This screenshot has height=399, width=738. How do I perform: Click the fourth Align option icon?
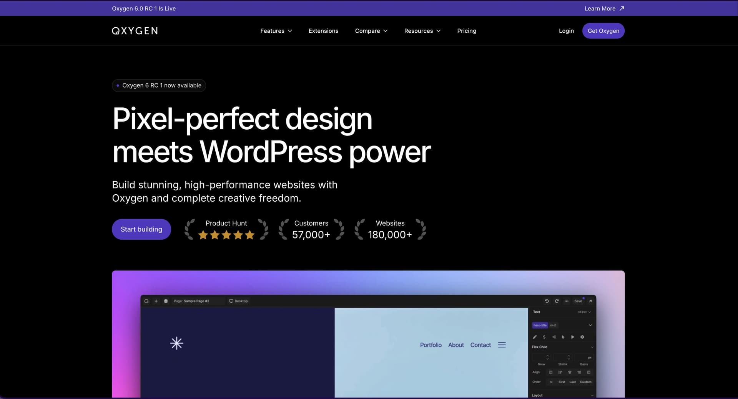579,372
